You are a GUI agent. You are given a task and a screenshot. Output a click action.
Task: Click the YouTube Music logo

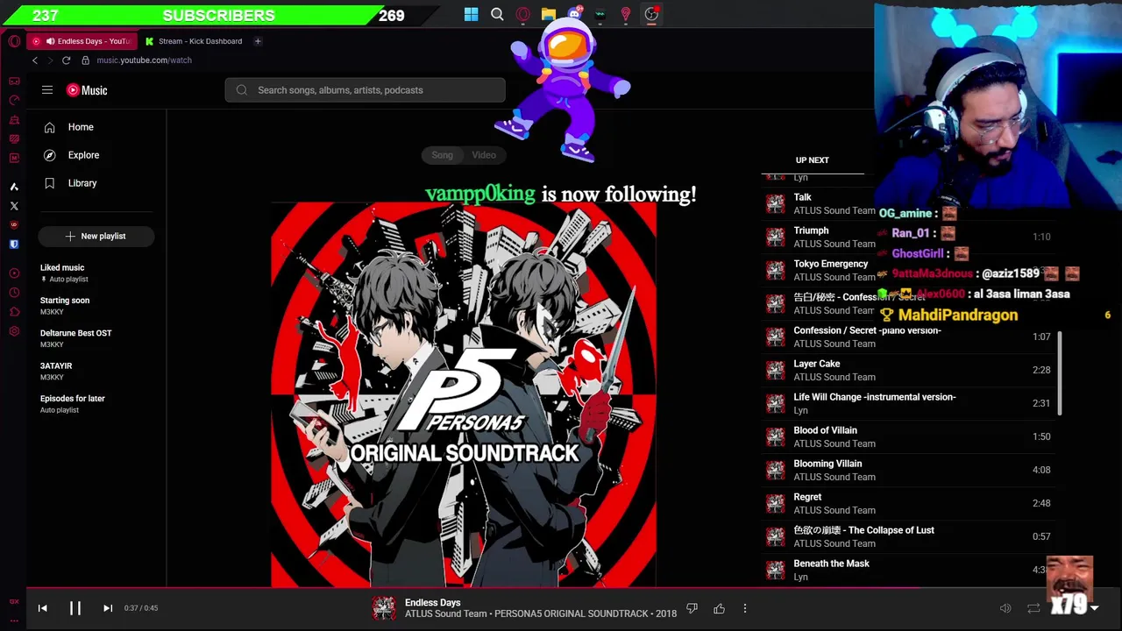click(87, 90)
